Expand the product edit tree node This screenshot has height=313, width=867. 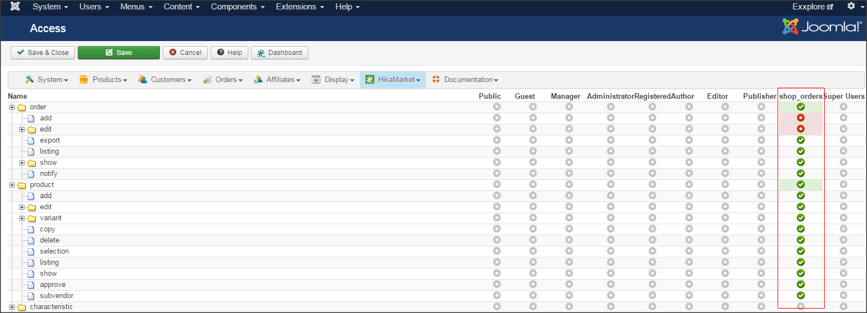click(x=22, y=207)
